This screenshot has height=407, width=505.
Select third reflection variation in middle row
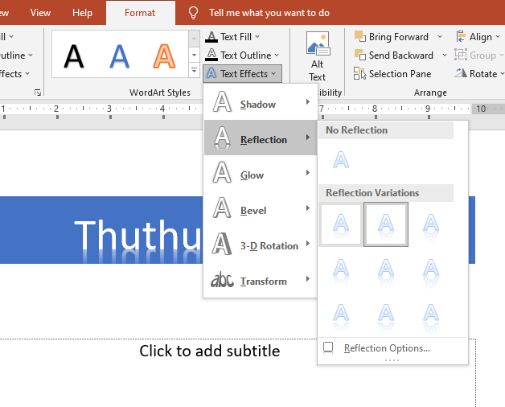pyautogui.click(x=431, y=269)
